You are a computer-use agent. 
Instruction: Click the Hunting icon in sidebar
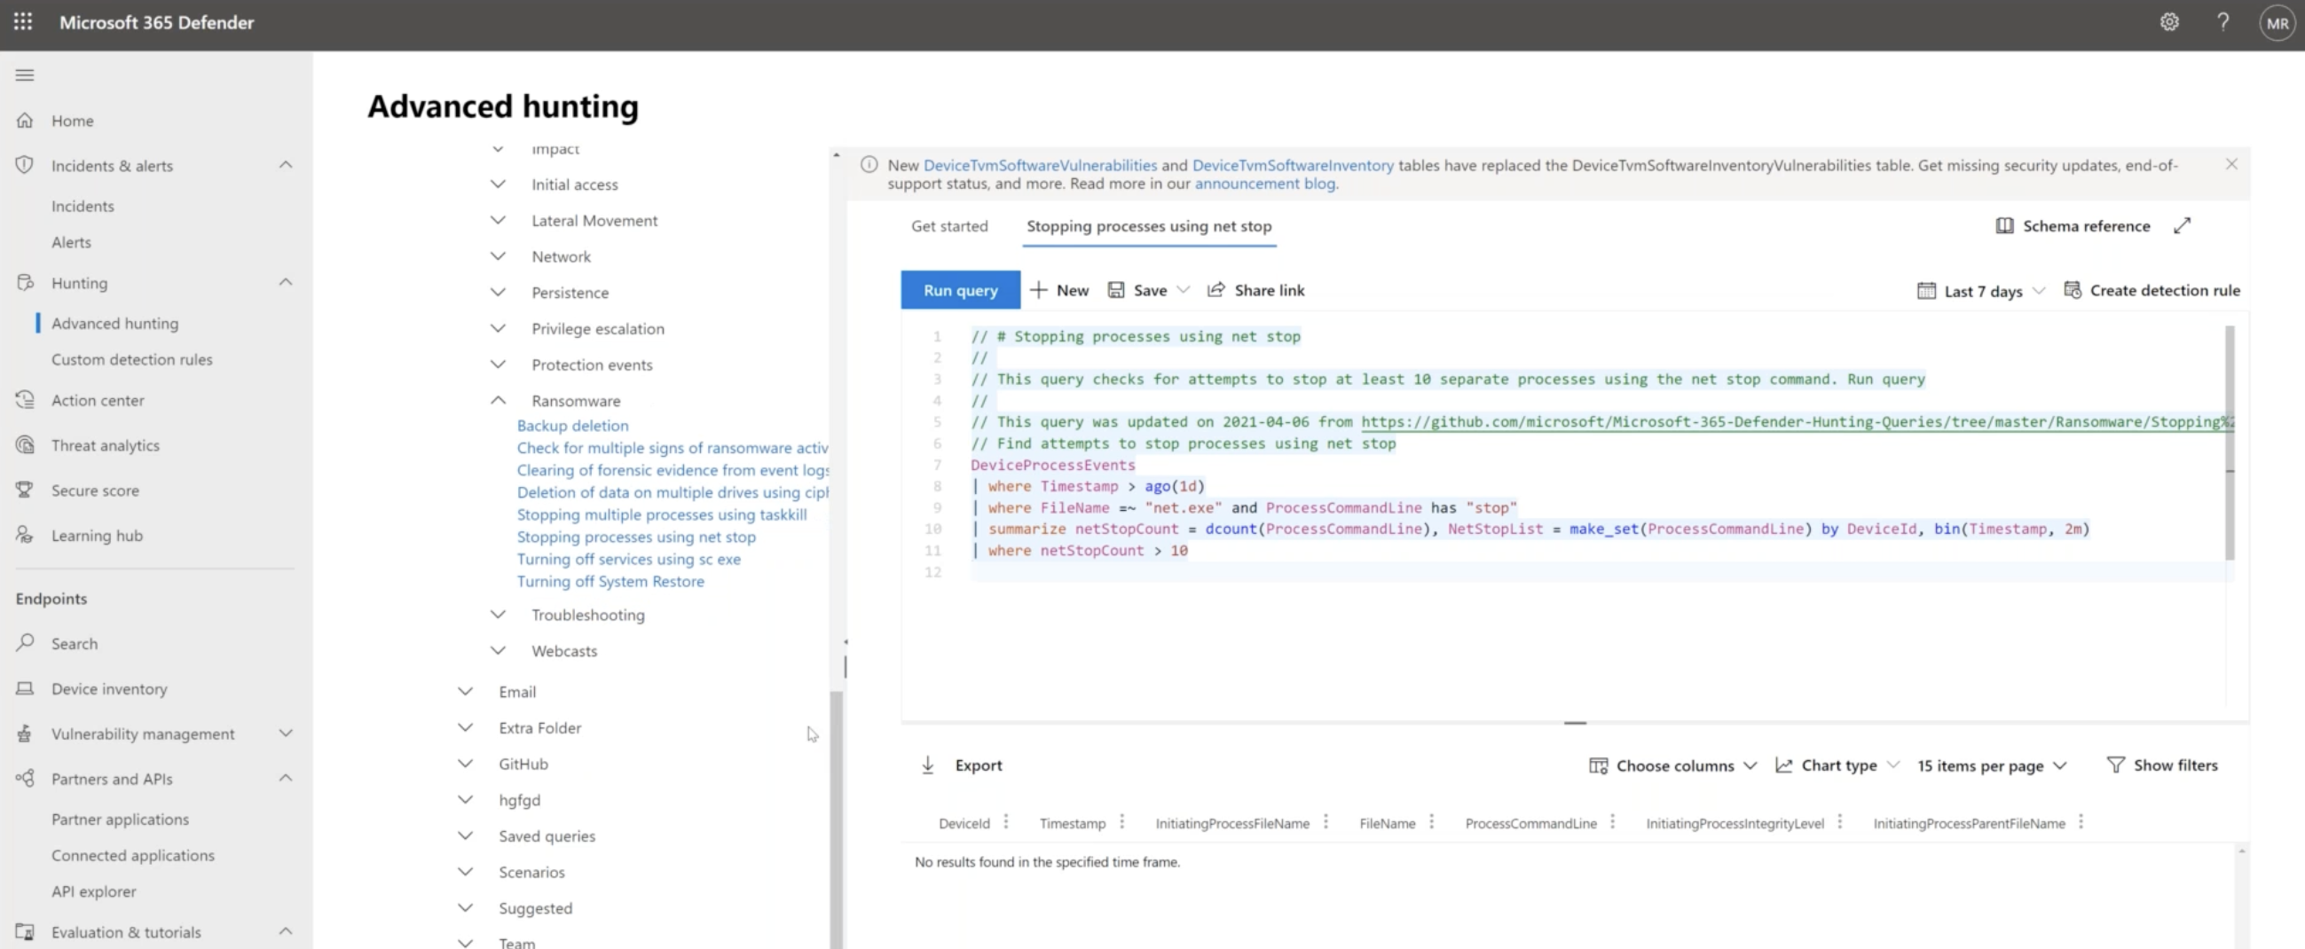point(25,282)
